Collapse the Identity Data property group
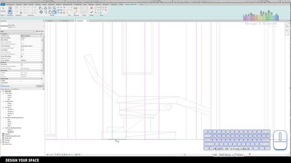The width and height of the screenshot is (291, 163). pyautogui.click(x=41, y=78)
